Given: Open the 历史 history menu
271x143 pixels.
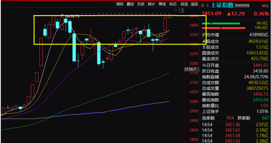Looking at the screenshot, I should pos(141,4).
